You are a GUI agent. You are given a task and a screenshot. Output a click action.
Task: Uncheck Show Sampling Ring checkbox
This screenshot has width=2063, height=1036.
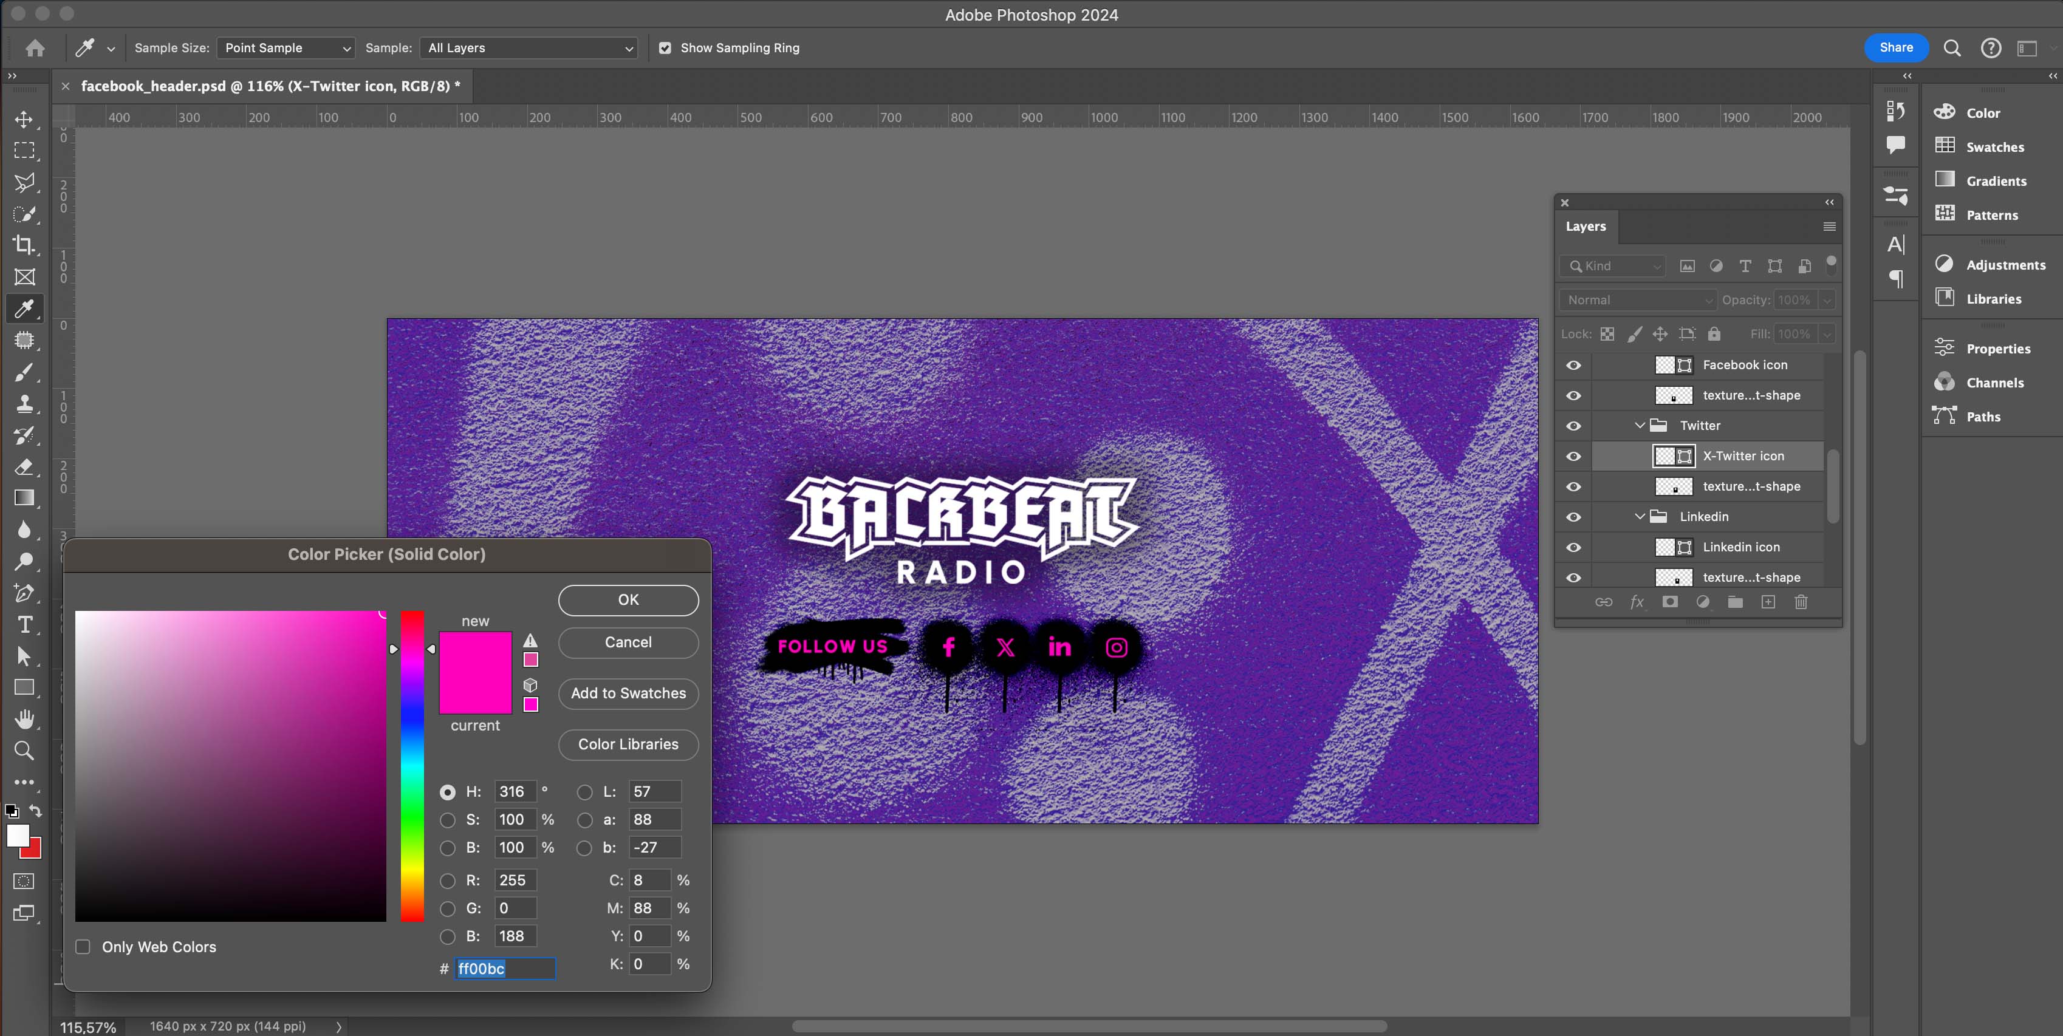point(665,48)
